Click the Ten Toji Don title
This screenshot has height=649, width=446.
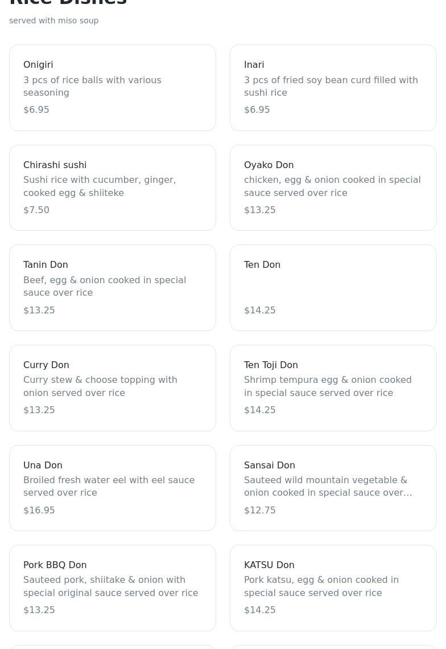[271, 365]
